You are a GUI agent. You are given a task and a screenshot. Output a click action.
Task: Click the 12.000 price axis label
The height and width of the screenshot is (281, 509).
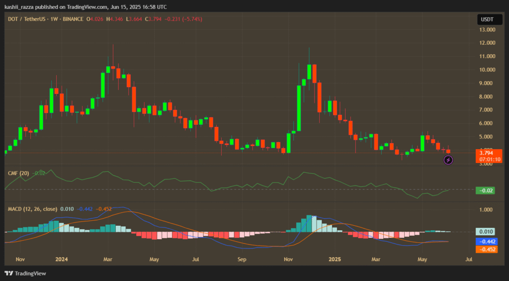tap(487, 43)
